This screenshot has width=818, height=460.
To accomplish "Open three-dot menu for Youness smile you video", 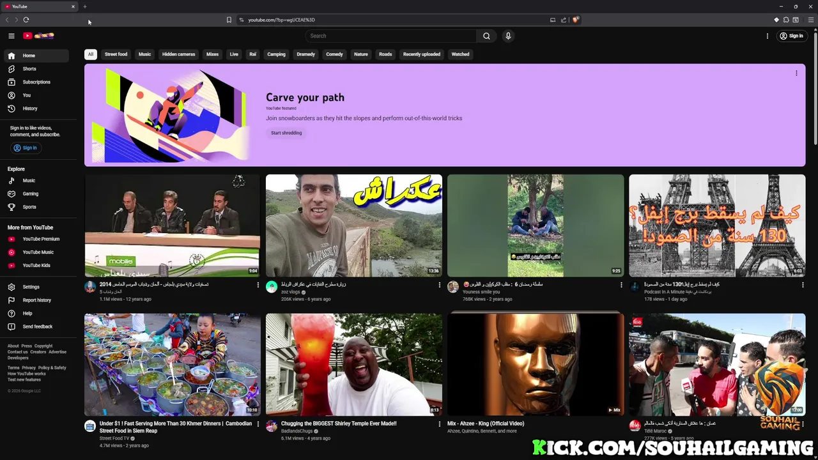I will (x=621, y=285).
